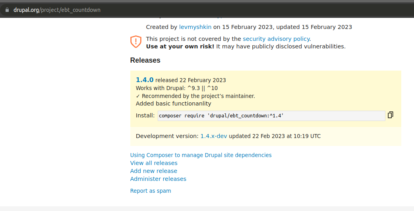Screen dimensions: 414x211
Task: Click the Releases heading
Action: coord(145,60)
